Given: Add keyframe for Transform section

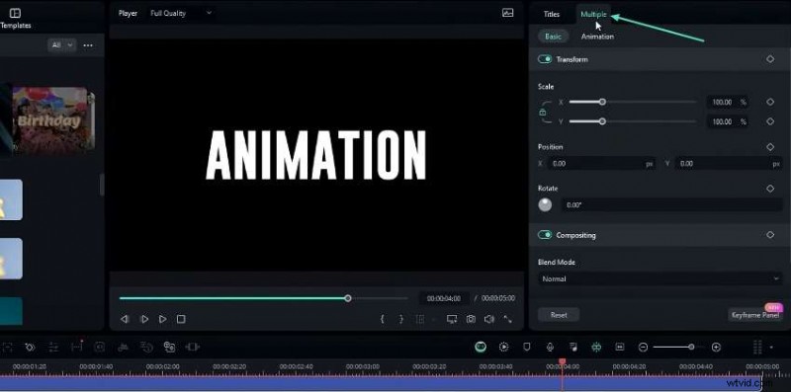Looking at the screenshot, I should click(770, 59).
